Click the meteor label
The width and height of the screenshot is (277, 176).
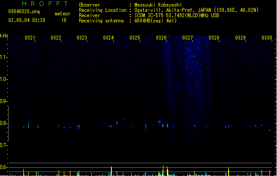click(x=63, y=14)
